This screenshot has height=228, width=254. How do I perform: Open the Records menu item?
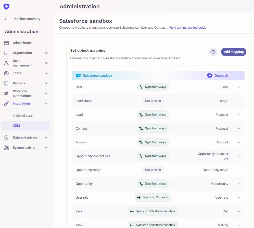[x=19, y=83]
